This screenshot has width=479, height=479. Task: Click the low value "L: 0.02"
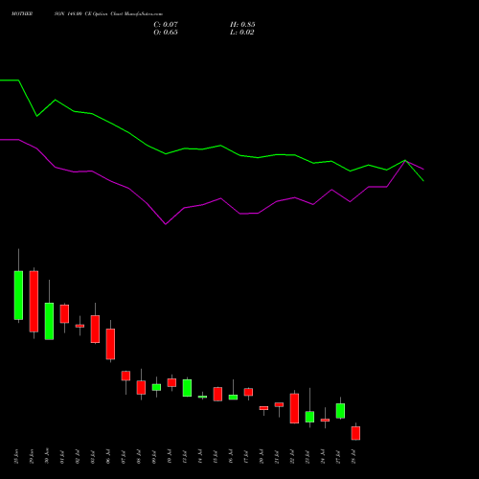coord(241,32)
